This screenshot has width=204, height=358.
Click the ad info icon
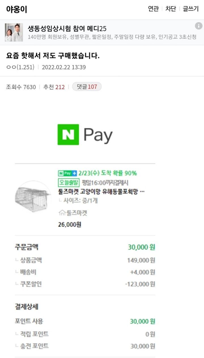tap(199, 26)
